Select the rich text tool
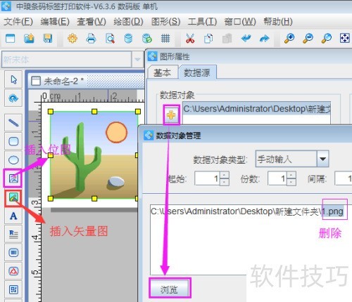This screenshot has width=352, height=302. coord(13,234)
